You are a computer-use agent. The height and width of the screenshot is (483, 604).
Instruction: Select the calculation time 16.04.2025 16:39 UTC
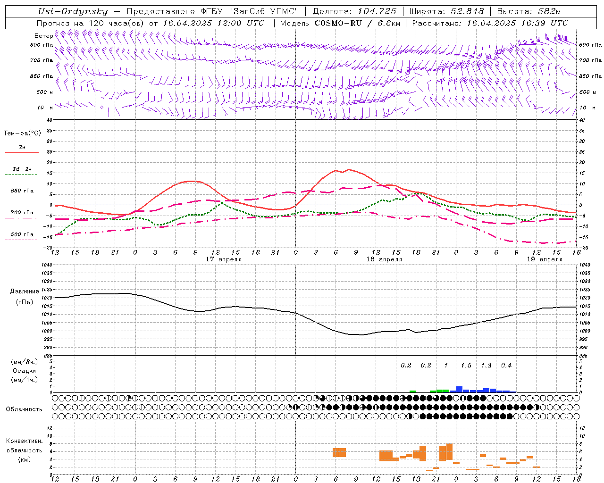[517, 23]
